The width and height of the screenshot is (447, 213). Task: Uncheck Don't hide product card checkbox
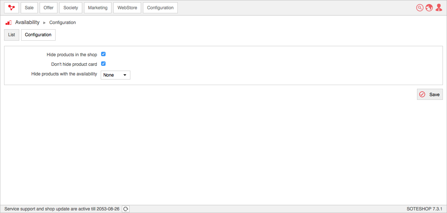(103, 64)
